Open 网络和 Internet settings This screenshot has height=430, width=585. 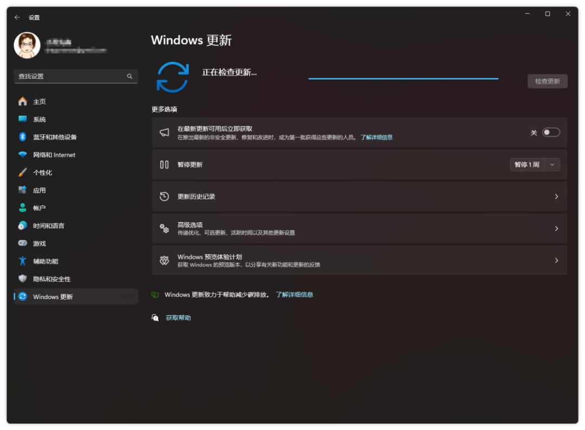[x=76, y=155]
